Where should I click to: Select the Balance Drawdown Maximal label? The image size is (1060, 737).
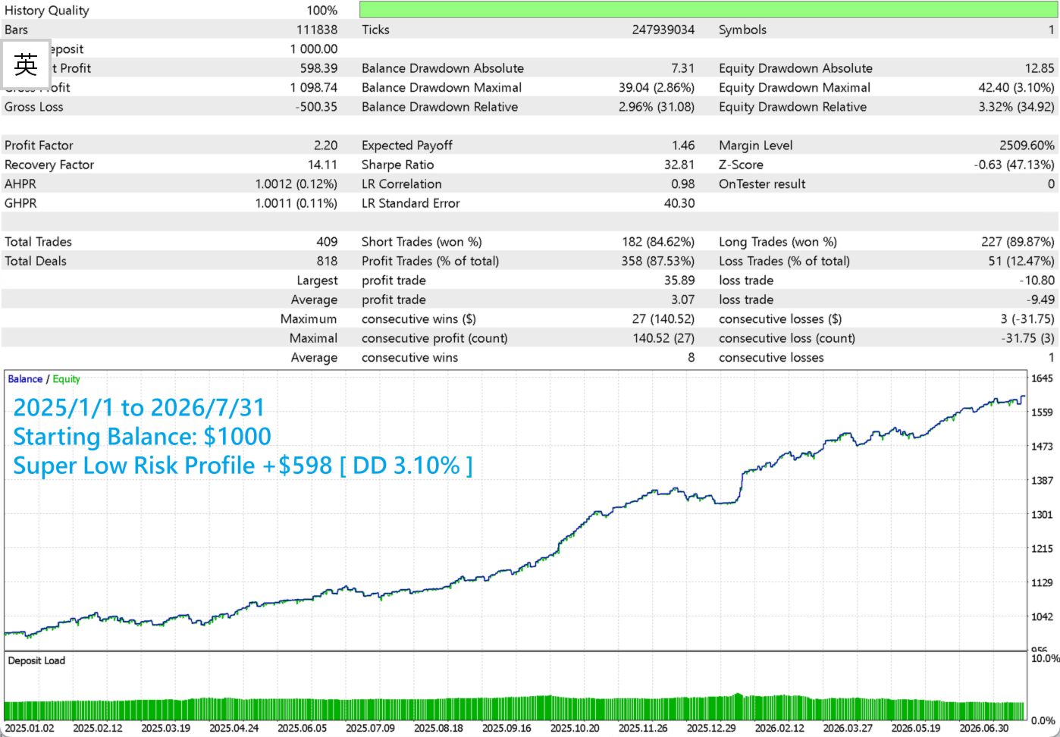(442, 88)
